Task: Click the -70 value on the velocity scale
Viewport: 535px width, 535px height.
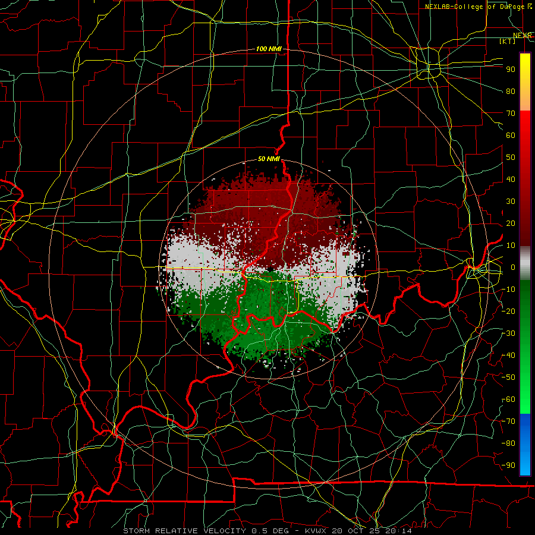Action: (x=509, y=421)
